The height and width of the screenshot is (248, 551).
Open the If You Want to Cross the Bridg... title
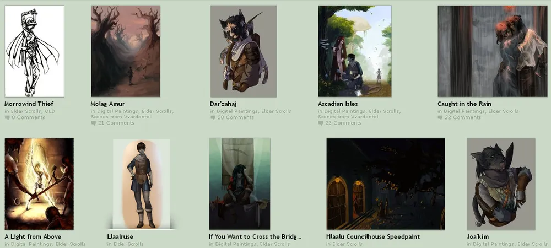(x=255, y=237)
